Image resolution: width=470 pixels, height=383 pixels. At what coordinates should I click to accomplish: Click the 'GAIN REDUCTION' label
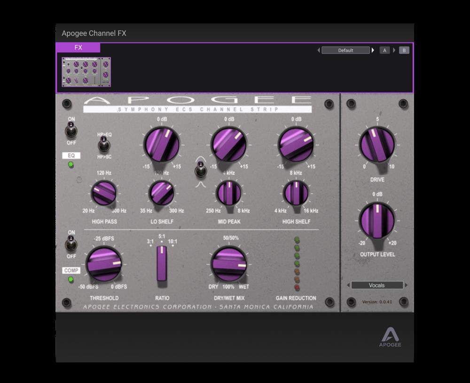pos(296,298)
